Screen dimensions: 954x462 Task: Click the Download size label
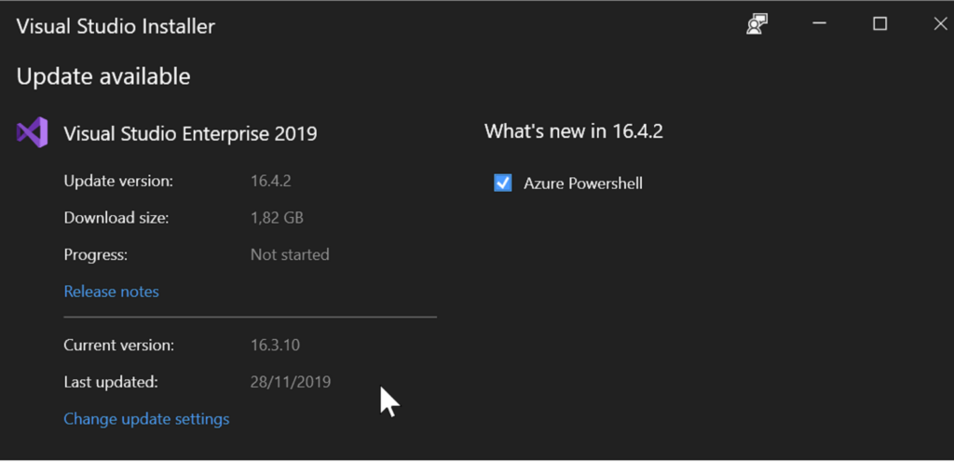[116, 218]
